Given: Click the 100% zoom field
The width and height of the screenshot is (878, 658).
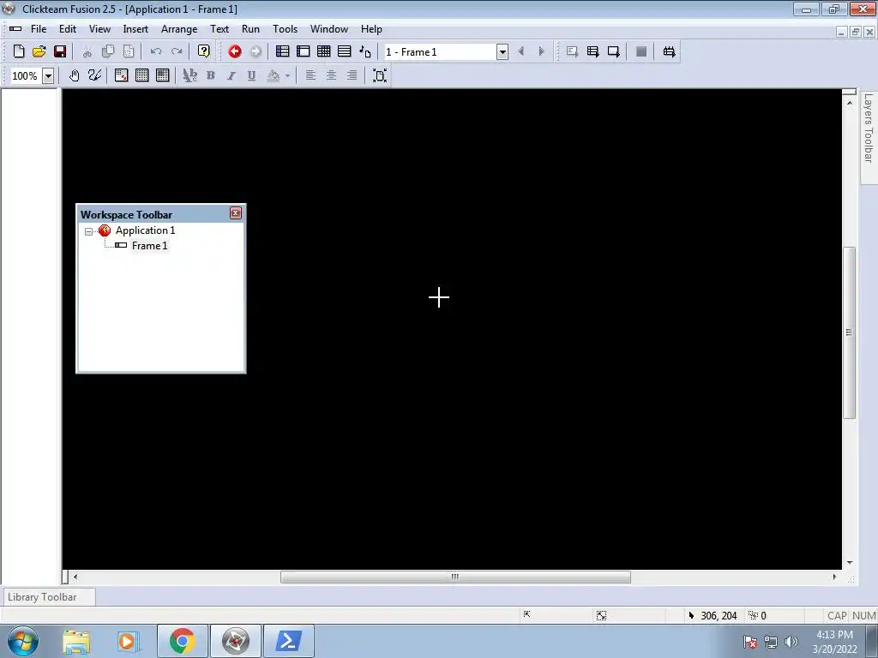Looking at the screenshot, I should click(x=26, y=75).
